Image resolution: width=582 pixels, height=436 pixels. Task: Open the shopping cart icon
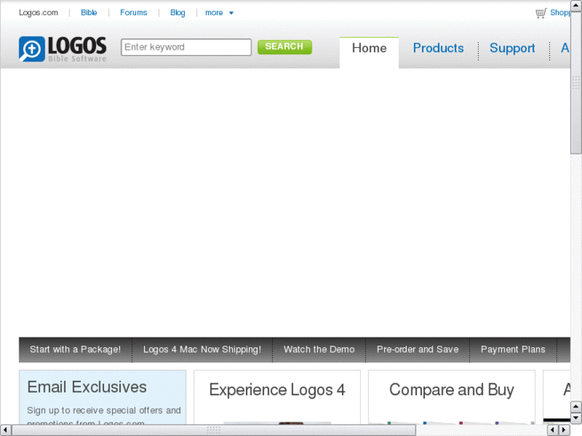coord(541,13)
